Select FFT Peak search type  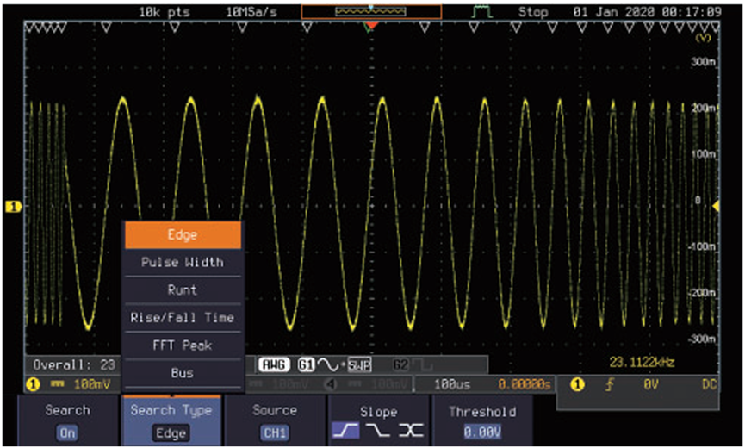pos(183,345)
